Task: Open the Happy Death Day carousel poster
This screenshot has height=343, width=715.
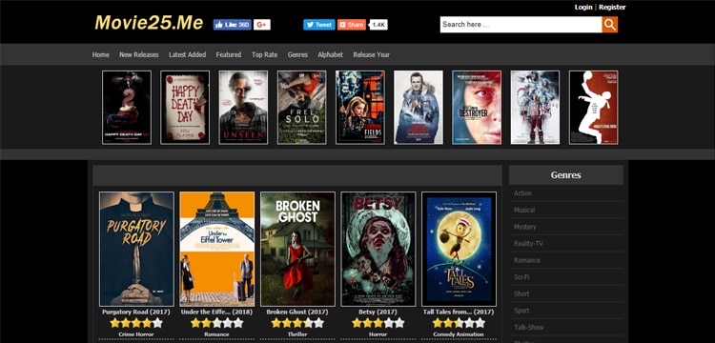Action: pyautogui.click(x=185, y=108)
